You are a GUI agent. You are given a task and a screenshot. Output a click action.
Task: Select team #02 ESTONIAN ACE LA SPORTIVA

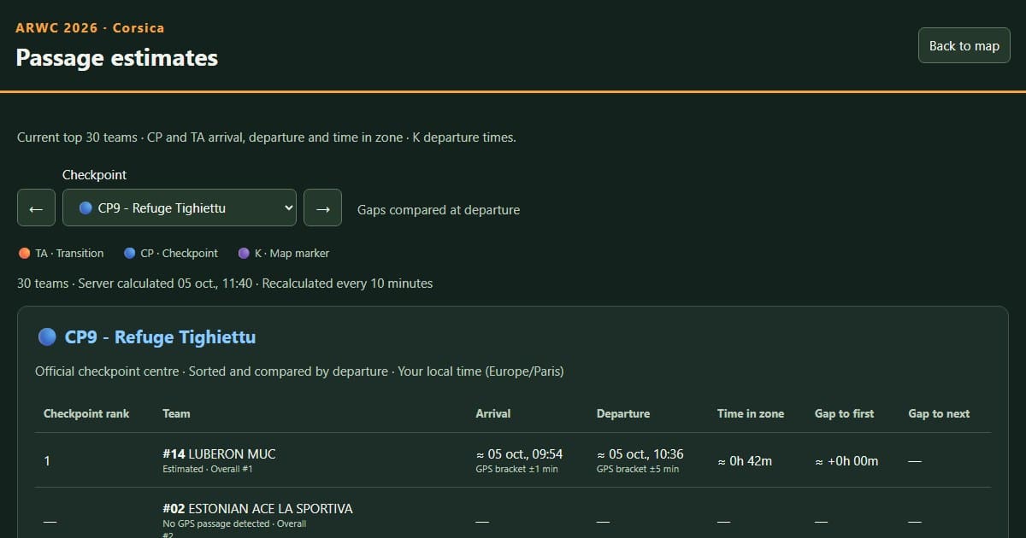257,509
